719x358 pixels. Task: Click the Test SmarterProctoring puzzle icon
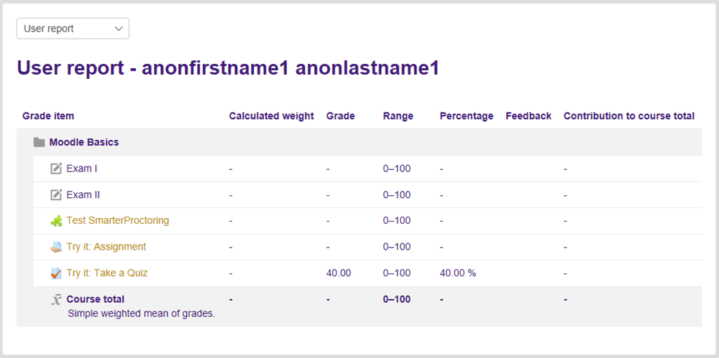coord(56,221)
